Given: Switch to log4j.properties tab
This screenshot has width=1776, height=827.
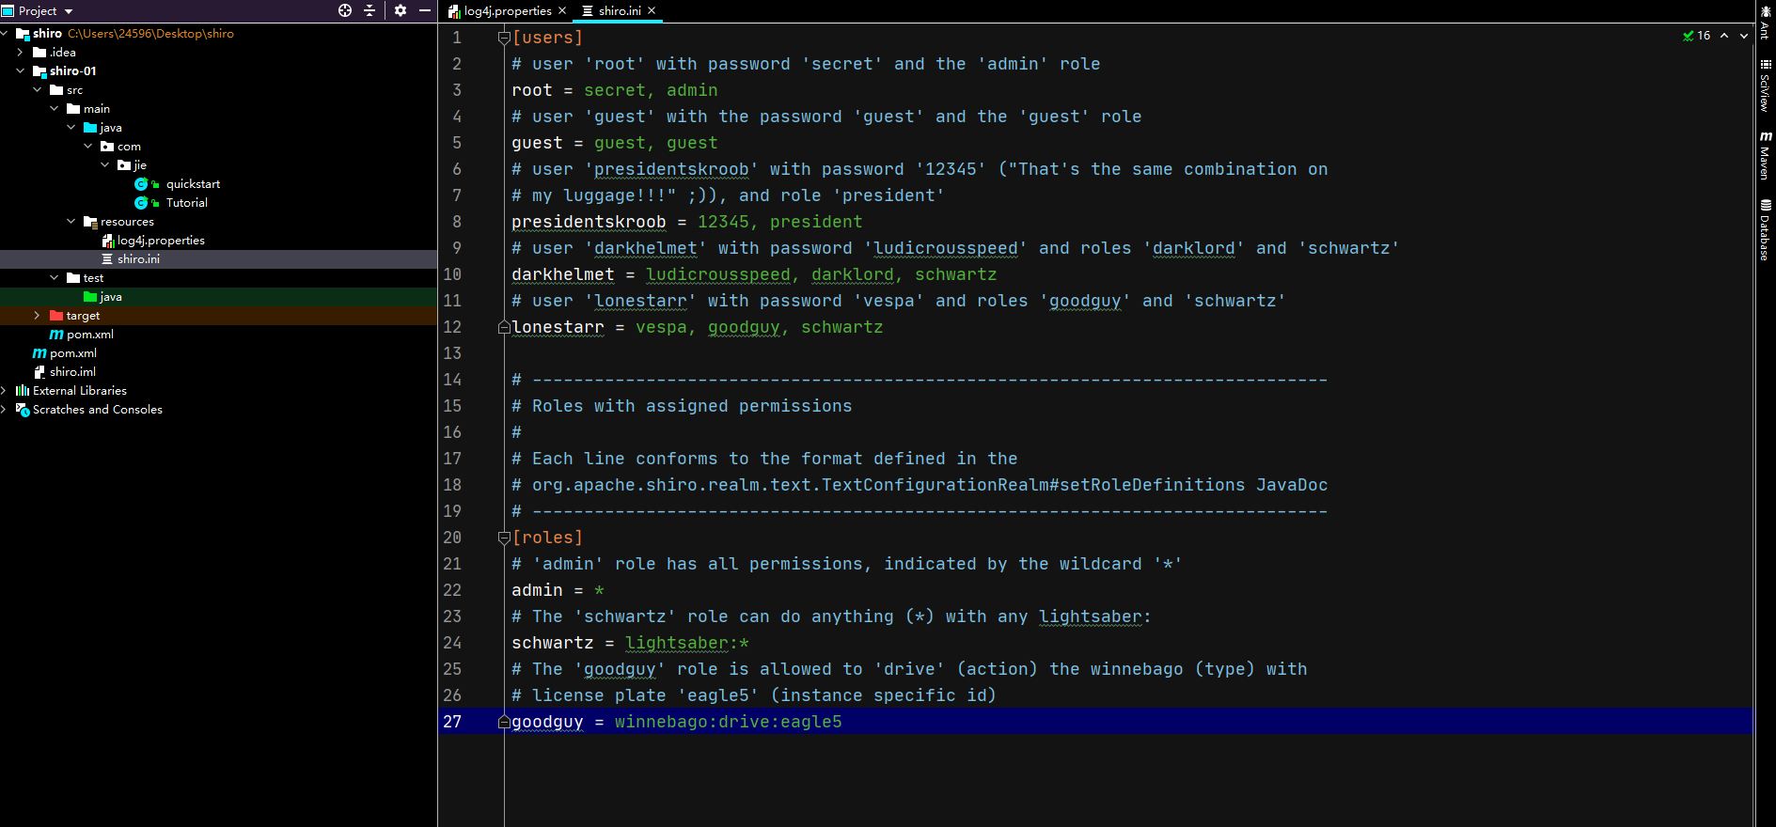Looking at the screenshot, I should [x=508, y=11].
